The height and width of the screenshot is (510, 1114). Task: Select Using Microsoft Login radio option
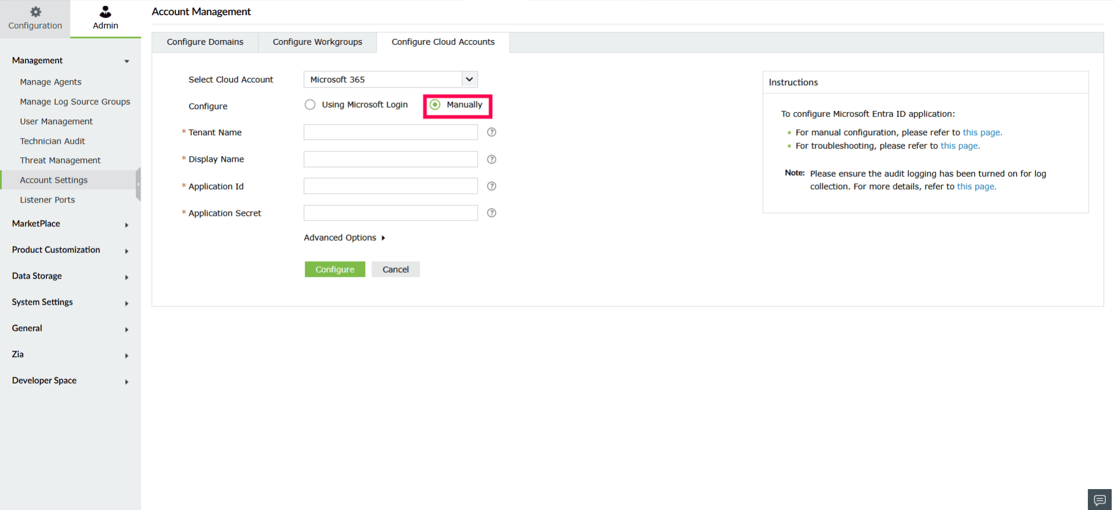point(310,104)
